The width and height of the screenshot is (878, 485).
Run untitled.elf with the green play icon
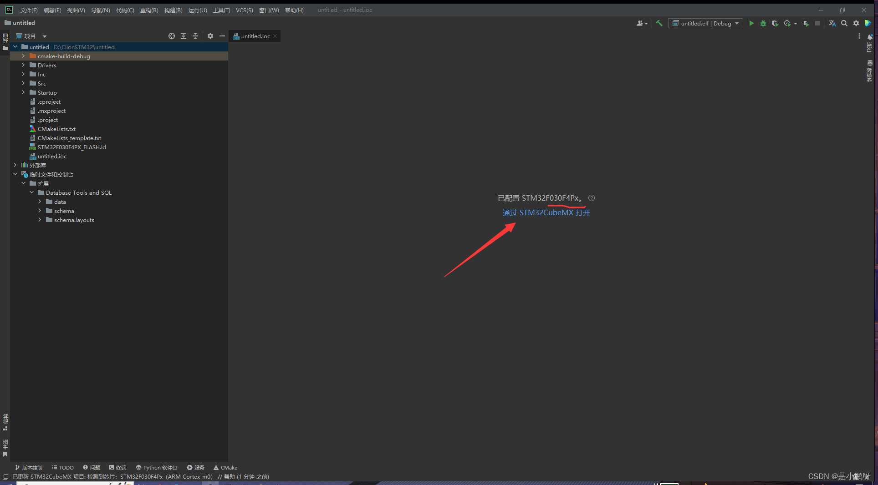pyautogui.click(x=751, y=23)
